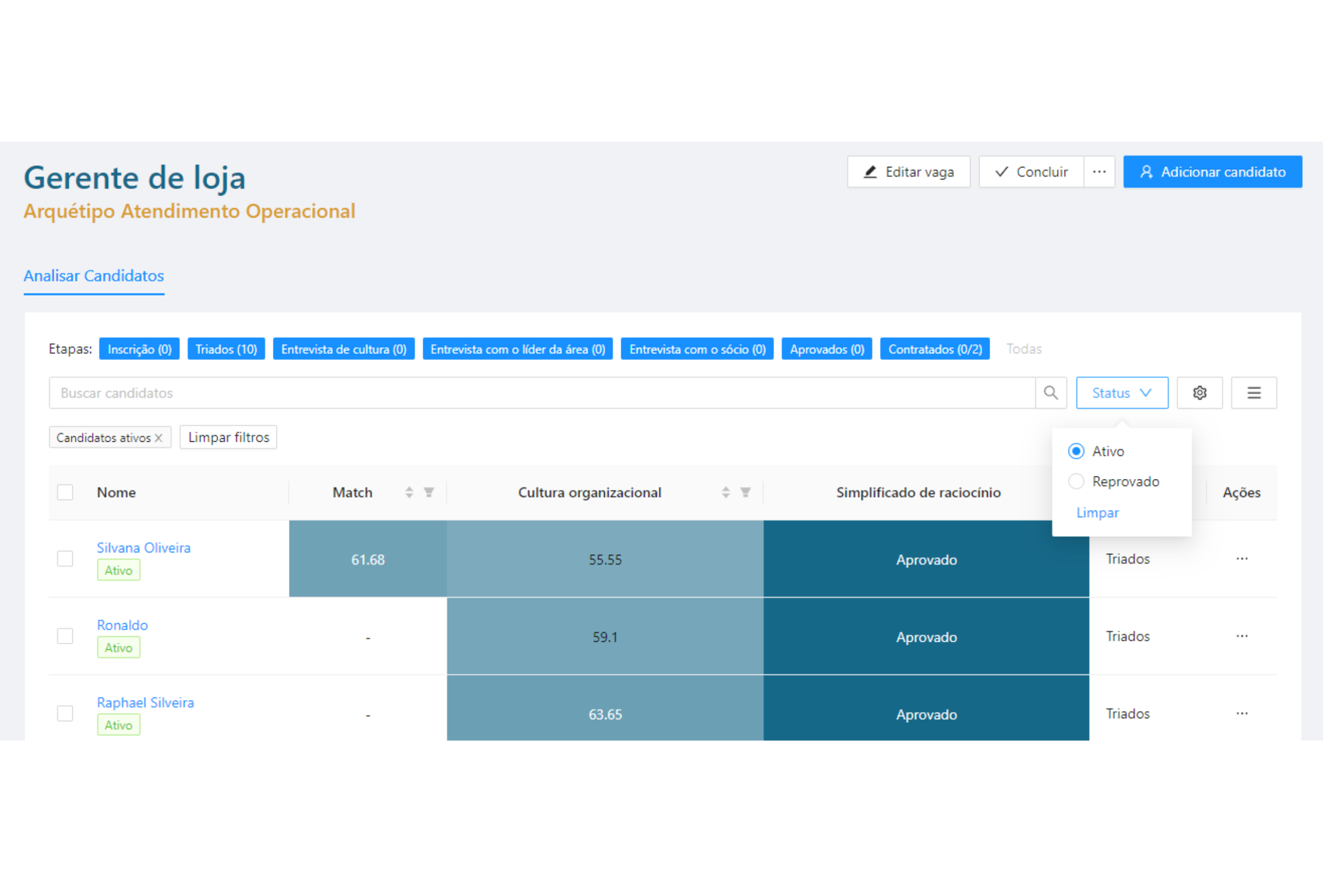Screen dimensions: 1323x882
Task: Switch to Analisar Candidatos tab
Action: coord(94,275)
